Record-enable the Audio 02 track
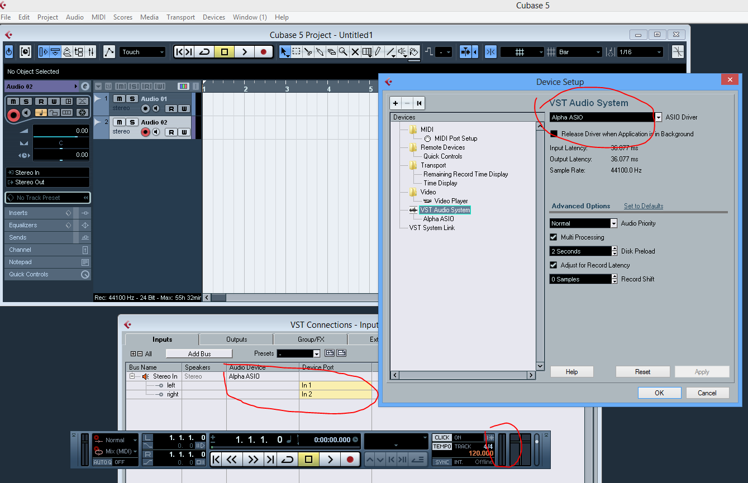Image resolution: width=748 pixels, height=483 pixels. coord(146,132)
